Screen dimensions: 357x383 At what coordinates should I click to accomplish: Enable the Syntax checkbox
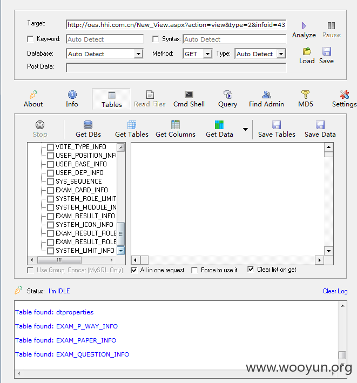tap(156, 39)
